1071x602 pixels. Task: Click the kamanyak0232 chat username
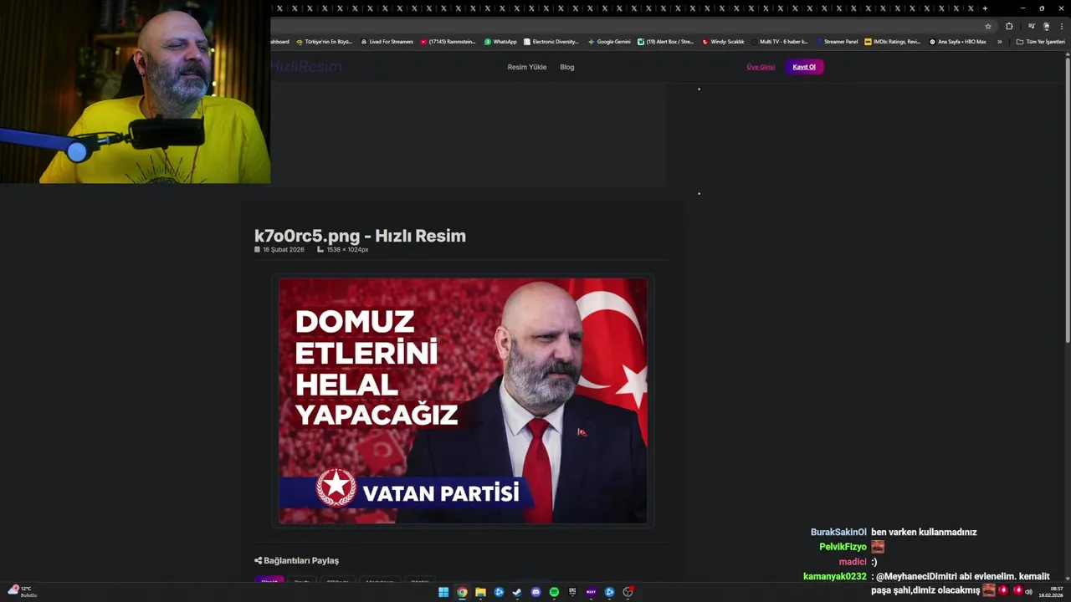(x=835, y=577)
